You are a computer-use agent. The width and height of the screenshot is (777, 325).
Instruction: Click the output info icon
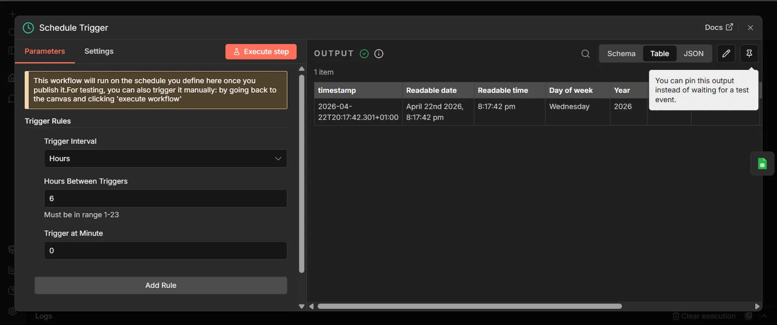(x=379, y=54)
